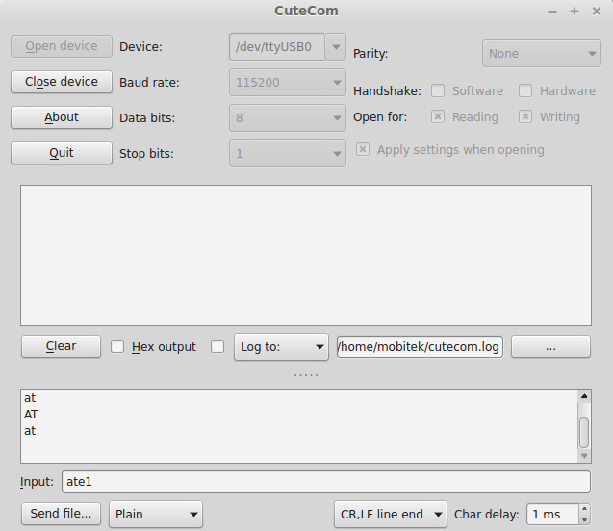Open the Plain protocol dropdown
Screen dimensions: 613x531
[x=155, y=514]
